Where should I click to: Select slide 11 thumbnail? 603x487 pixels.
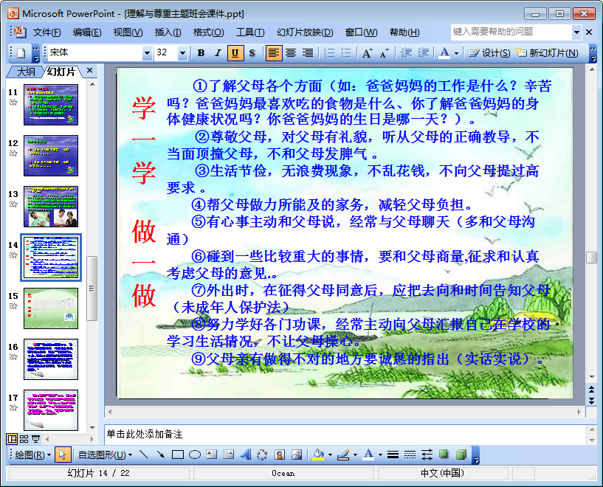pos(51,105)
